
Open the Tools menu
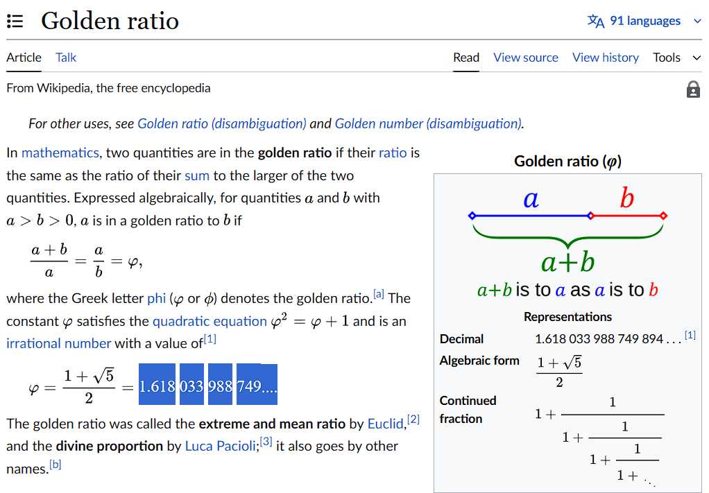pos(667,58)
